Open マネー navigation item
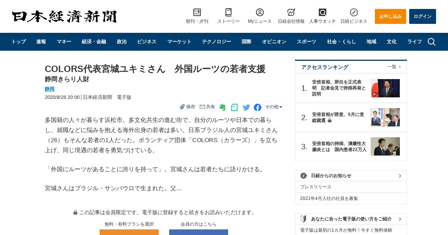The width and height of the screenshot is (448, 235). tap(64, 42)
